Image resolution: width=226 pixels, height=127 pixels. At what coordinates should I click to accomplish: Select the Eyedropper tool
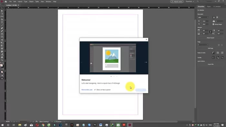[2, 54]
